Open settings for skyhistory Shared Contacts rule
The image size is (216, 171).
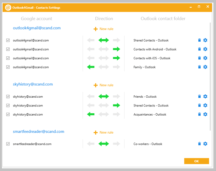point(205,105)
